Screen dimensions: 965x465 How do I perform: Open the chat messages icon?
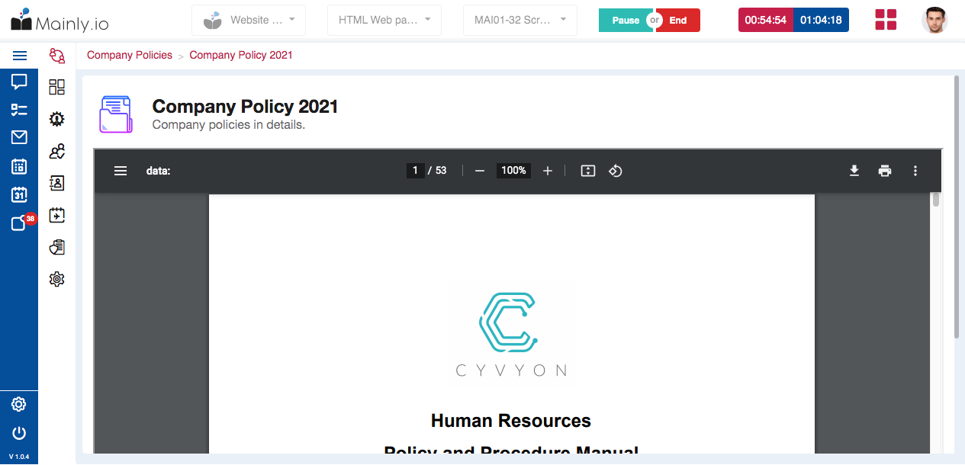tap(19, 82)
